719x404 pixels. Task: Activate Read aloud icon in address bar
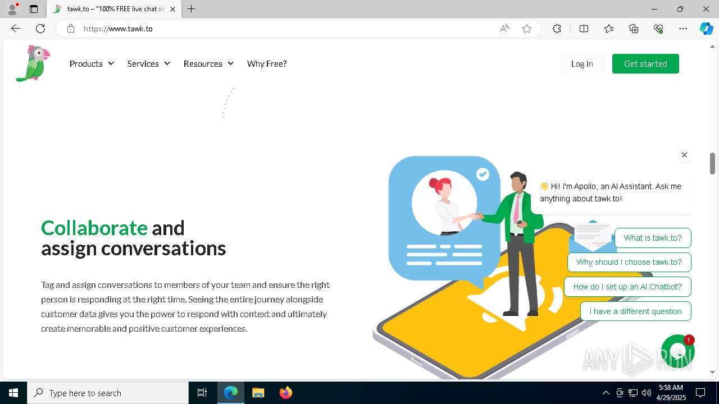504,29
